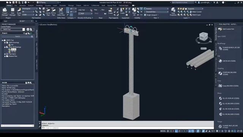Open the Manage ribbon tab
Screen dimensions: 243x137
(71, 5)
